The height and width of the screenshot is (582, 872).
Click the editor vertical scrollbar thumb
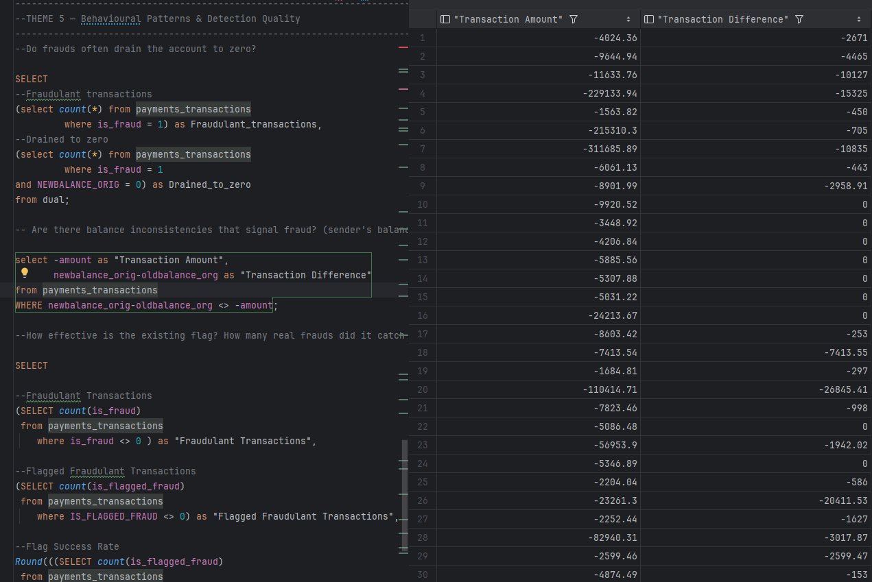tap(404, 496)
